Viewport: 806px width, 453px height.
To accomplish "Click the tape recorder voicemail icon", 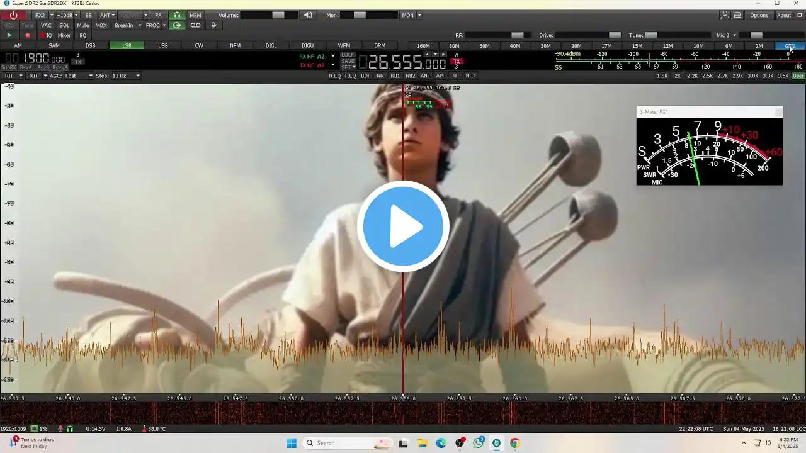I will (196, 25).
